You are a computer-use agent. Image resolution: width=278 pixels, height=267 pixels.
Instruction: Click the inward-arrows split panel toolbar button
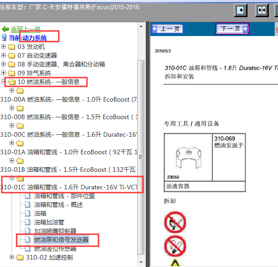pyautogui.click(x=262, y=10)
